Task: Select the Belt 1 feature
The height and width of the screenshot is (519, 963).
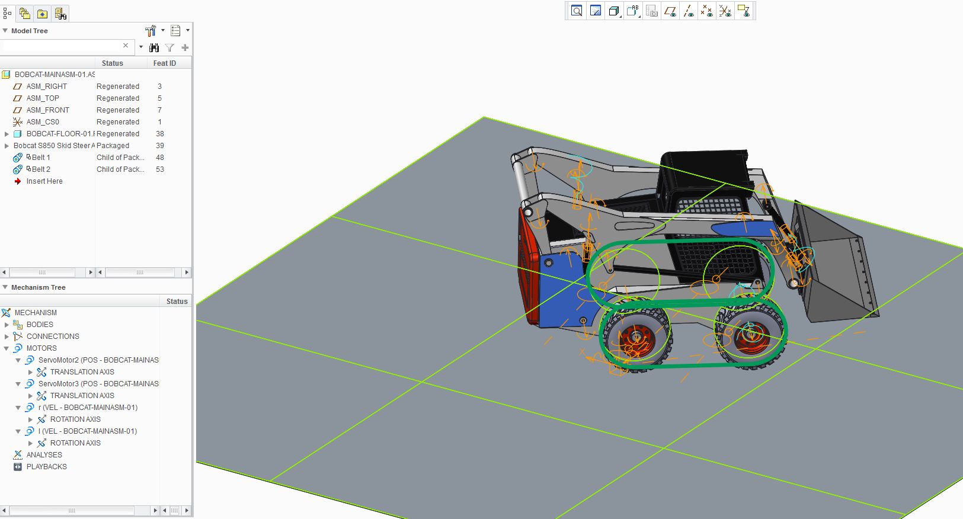Action: (x=41, y=158)
